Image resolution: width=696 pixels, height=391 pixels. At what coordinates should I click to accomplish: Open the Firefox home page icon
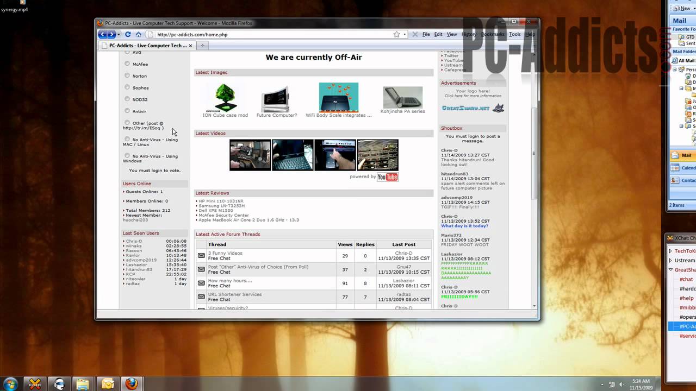tap(138, 34)
